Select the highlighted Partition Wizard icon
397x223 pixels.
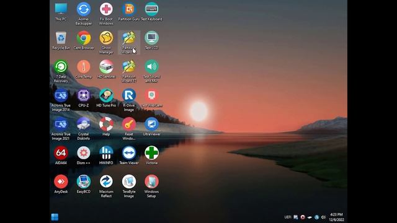click(129, 43)
